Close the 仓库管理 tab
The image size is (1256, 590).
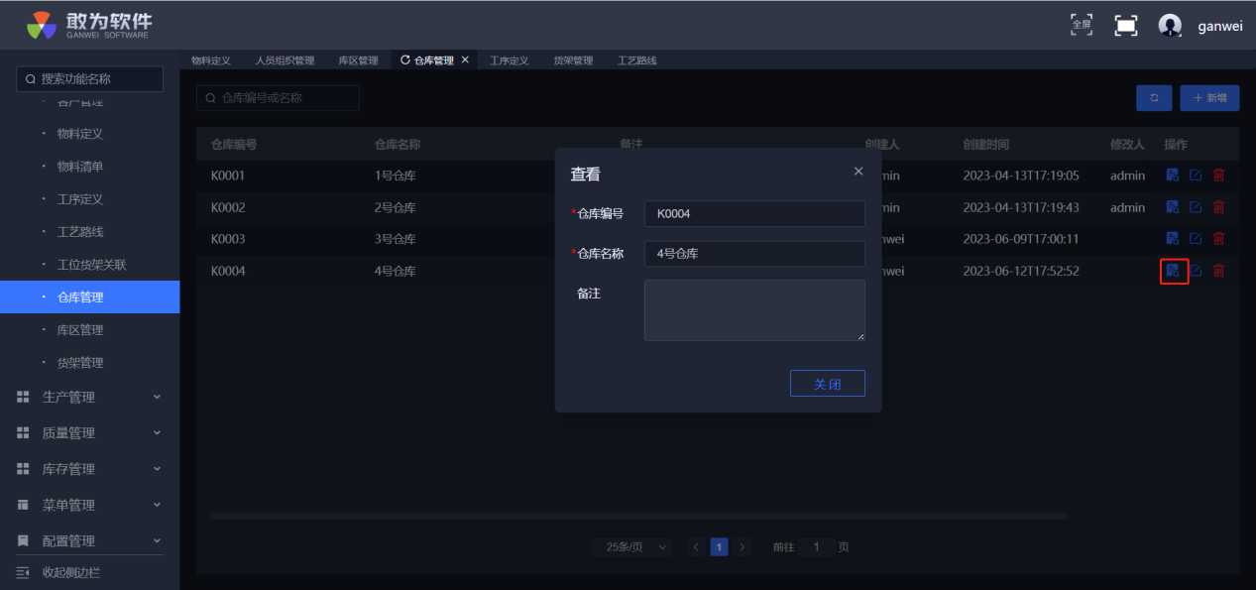click(x=465, y=60)
